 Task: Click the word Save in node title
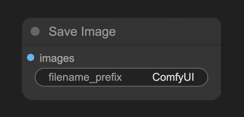[63, 32]
